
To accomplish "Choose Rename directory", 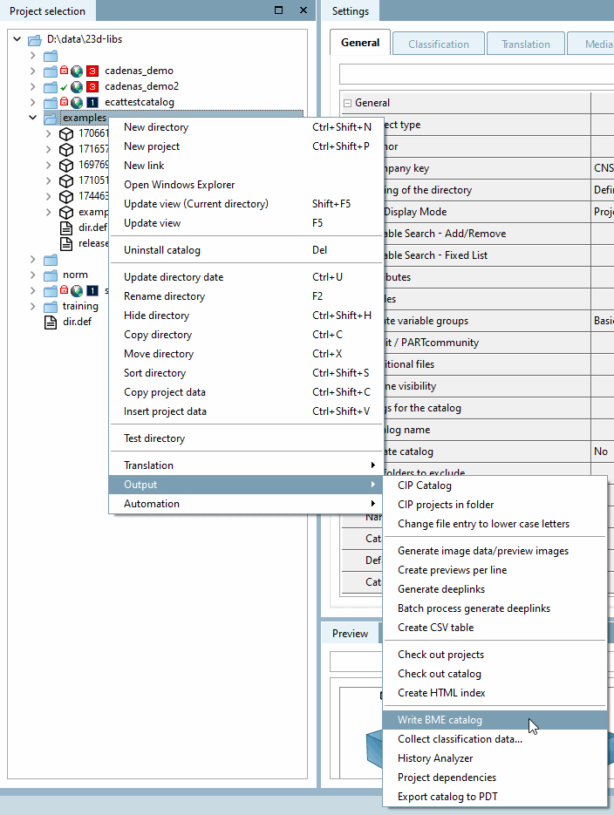I will 245,296.
